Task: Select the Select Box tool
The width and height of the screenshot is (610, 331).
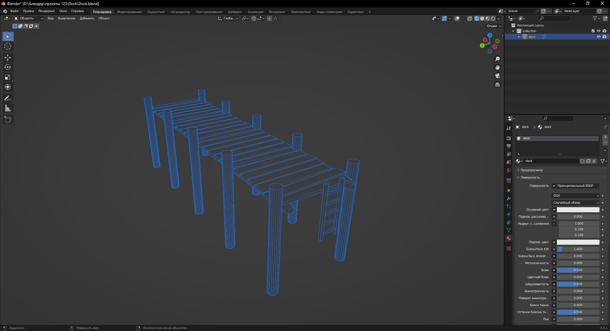Action: tap(8, 37)
